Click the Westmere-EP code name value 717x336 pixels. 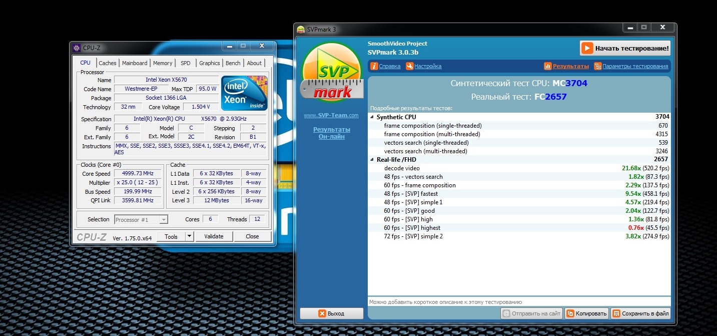[141, 89]
